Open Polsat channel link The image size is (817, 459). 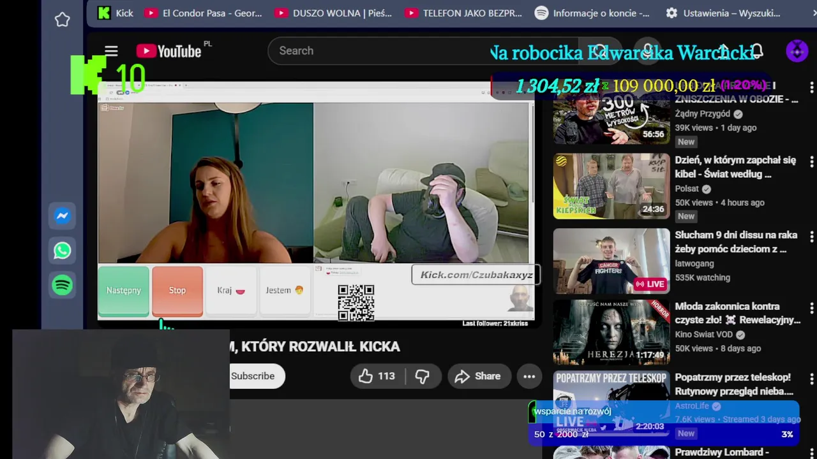pos(687,189)
